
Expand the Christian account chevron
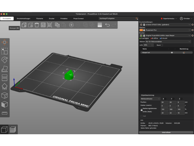[192, 19]
